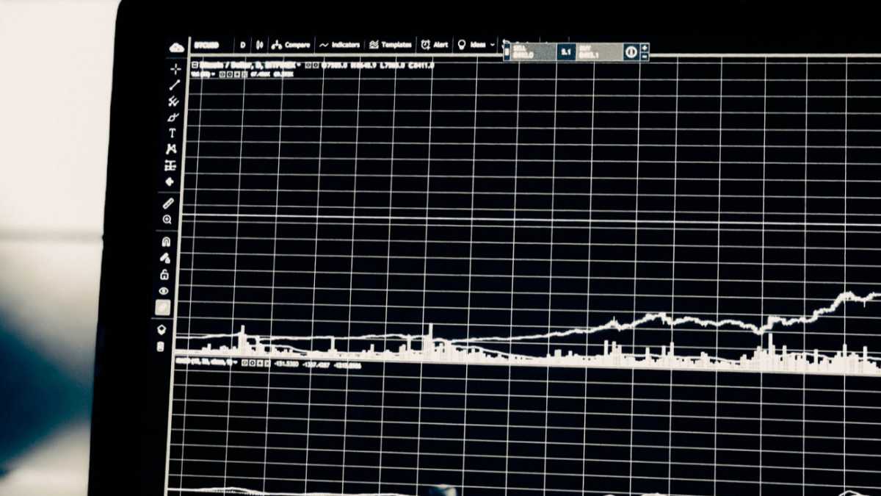Select the ruler measure tool

168,204
